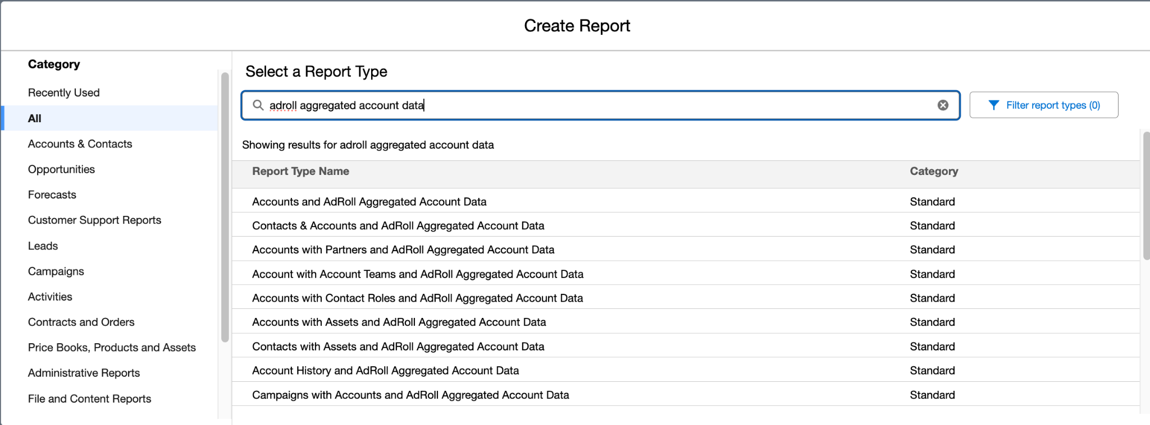Click Standard cell for Campaigns with Accounts row
This screenshot has height=425, width=1150.
(932, 395)
